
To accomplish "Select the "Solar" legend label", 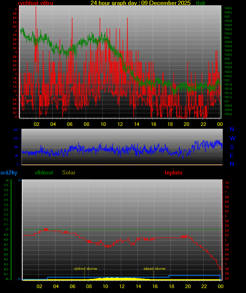I will 69,173.
